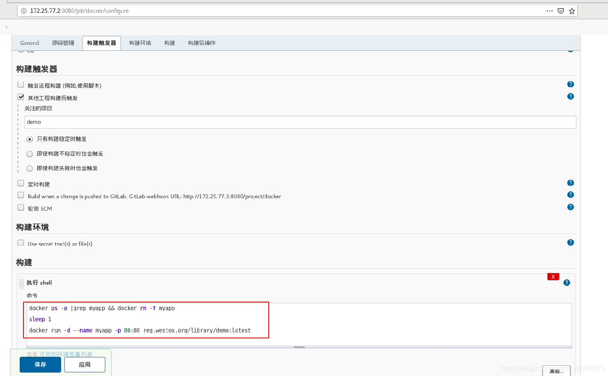Open help for Use secret text option
This screenshot has width=608, height=376.
click(570, 243)
